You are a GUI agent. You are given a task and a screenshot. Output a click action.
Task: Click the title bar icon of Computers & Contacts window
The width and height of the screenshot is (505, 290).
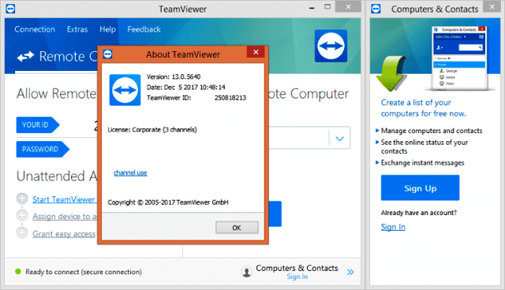[376, 9]
